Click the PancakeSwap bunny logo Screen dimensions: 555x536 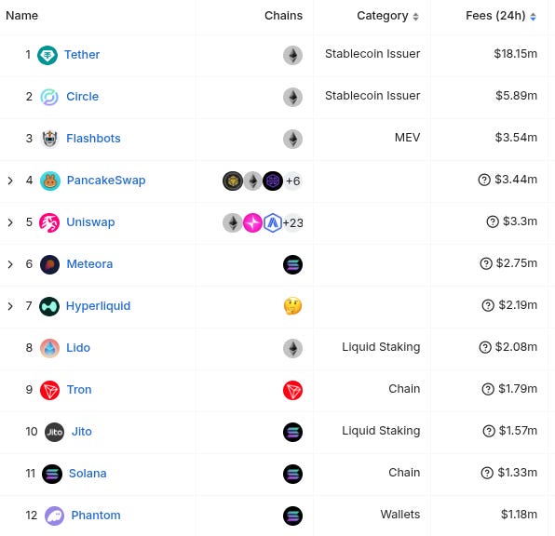[50, 181]
